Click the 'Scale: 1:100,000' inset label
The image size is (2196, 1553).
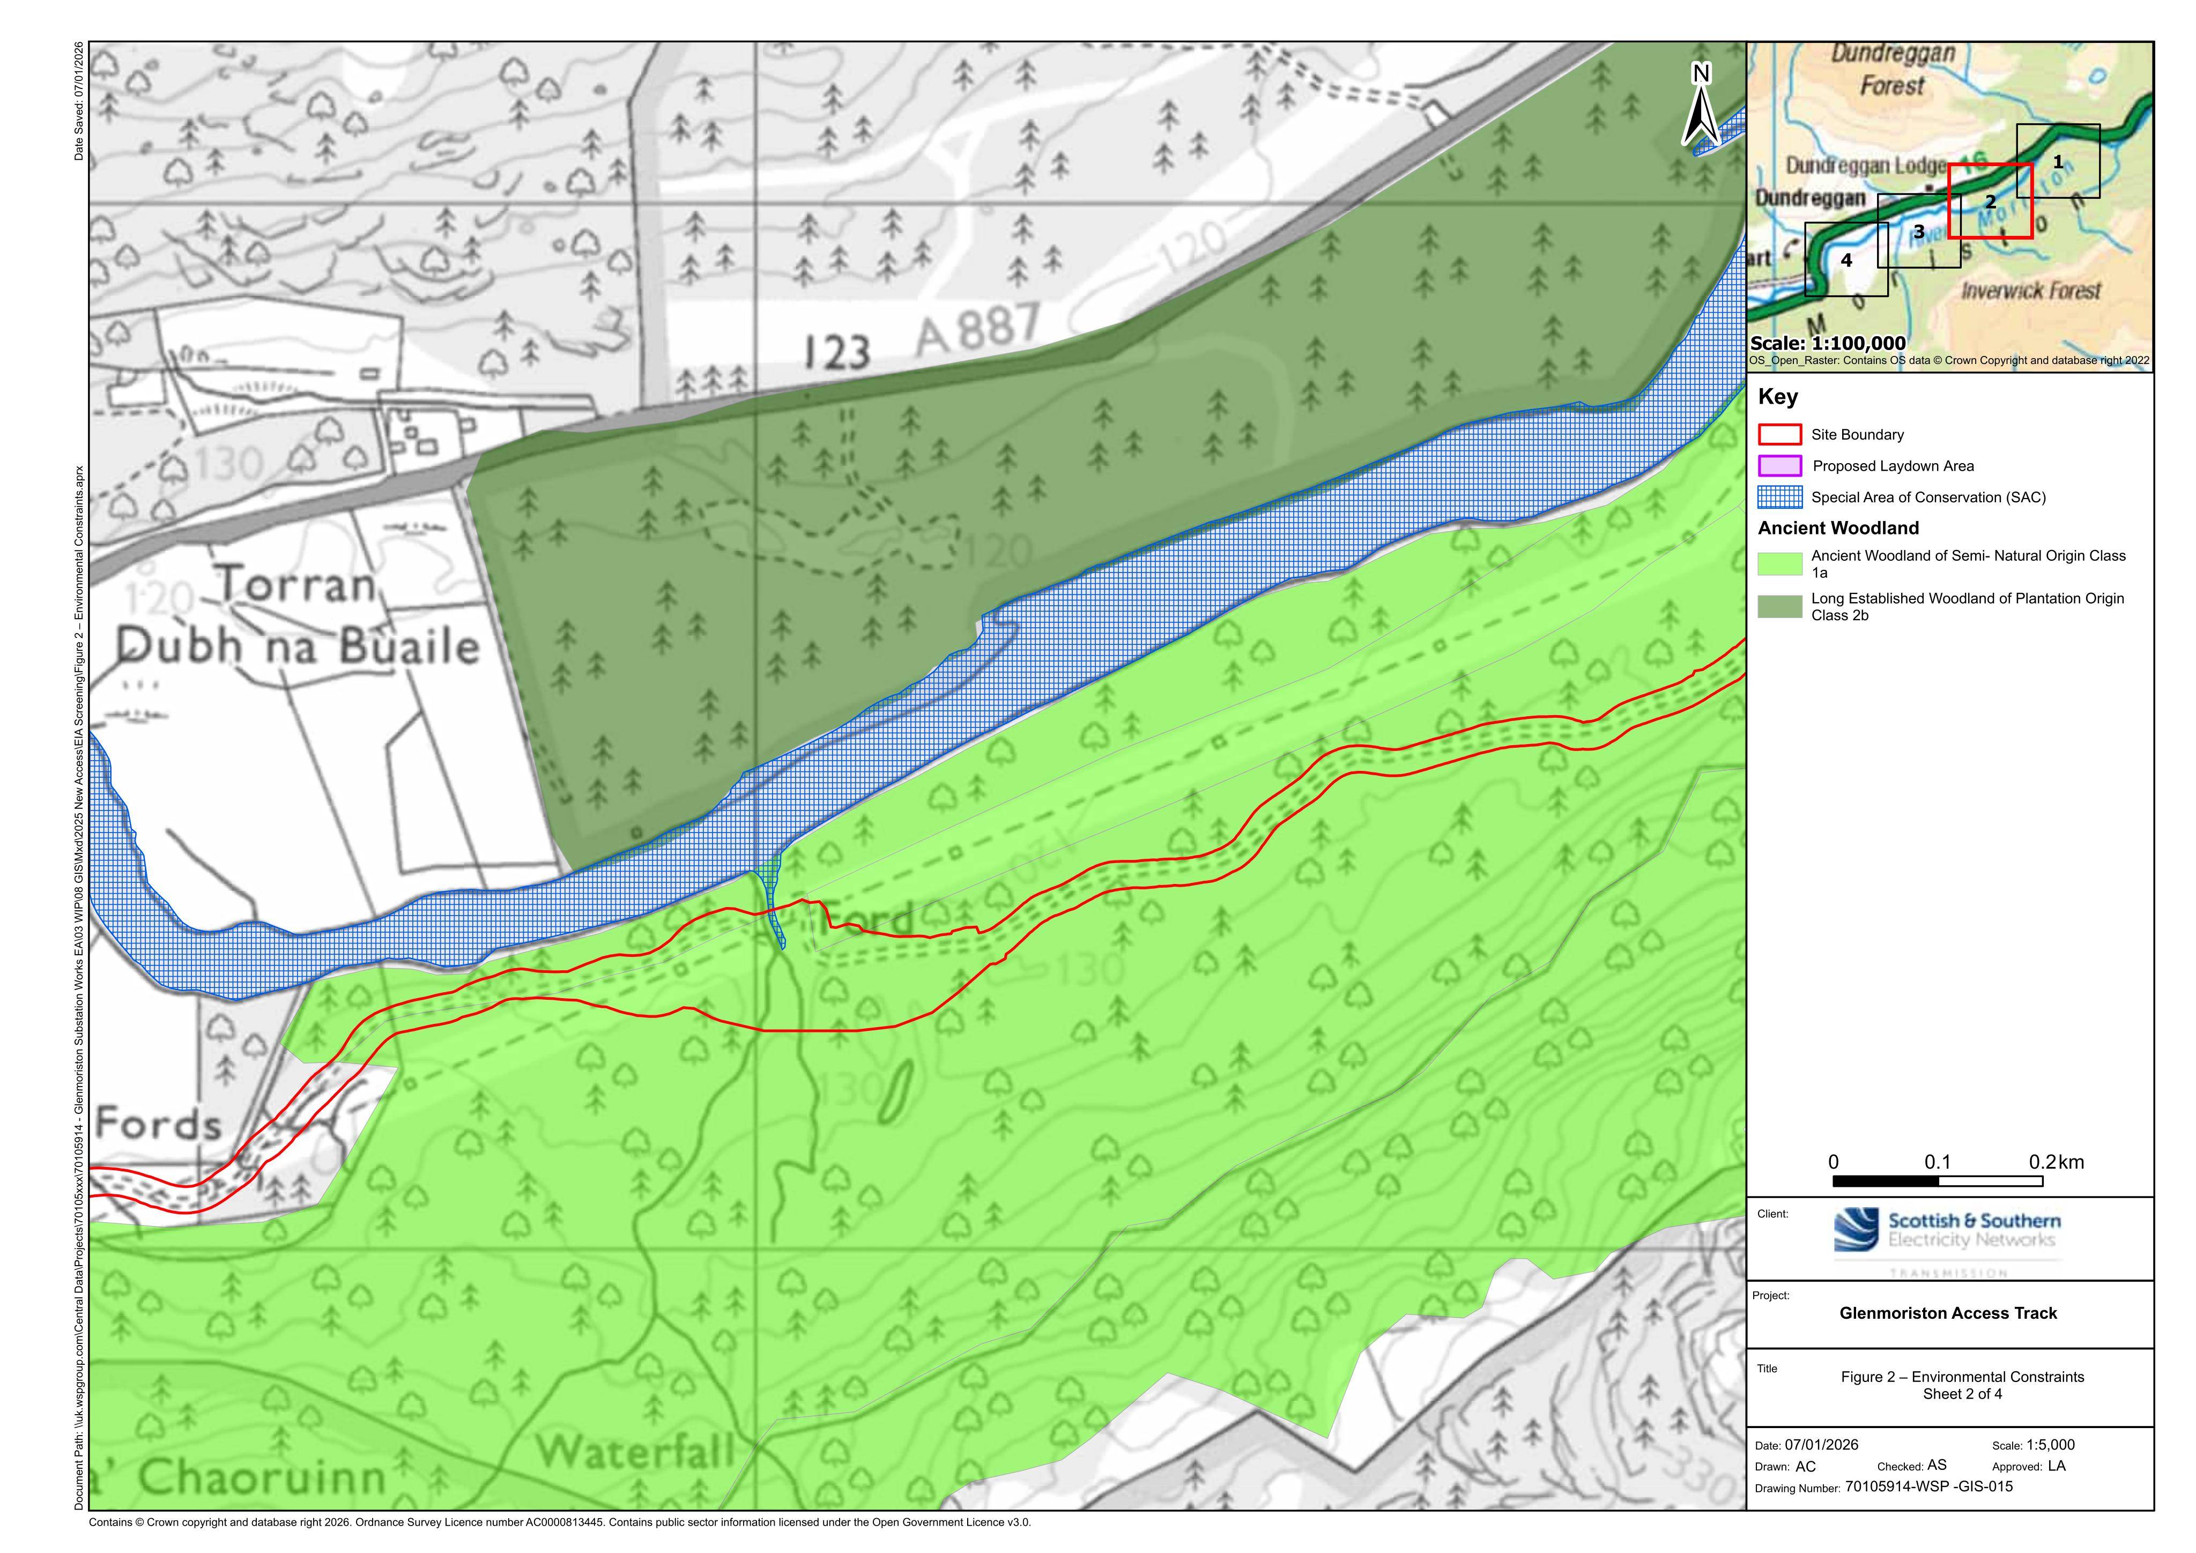click(x=1828, y=343)
